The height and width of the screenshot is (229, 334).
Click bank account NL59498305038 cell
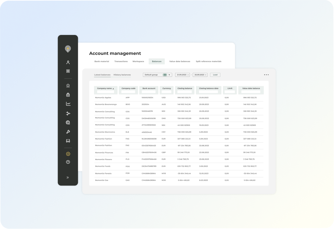[149, 139]
